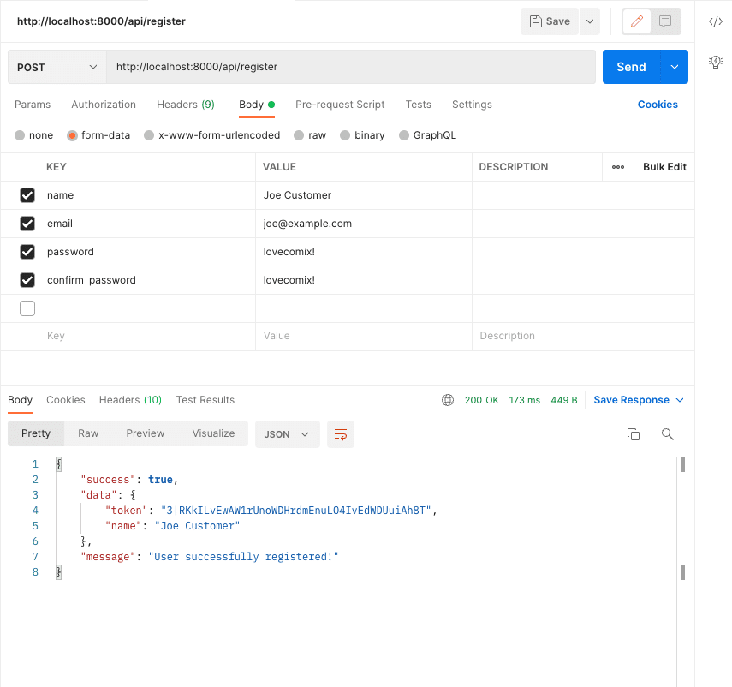Open the Test Results tab
The image size is (732, 687).
tap(205, 400)
